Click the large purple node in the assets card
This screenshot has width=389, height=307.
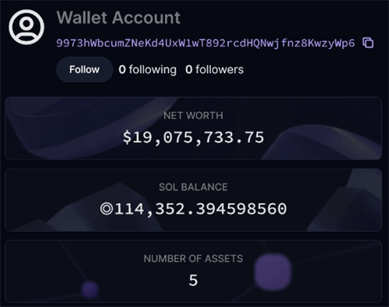click(272, 271)
